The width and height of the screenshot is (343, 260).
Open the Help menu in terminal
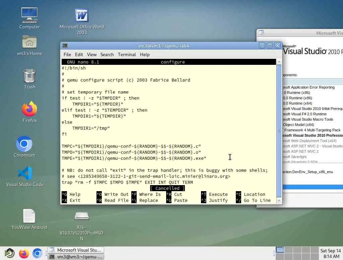point(145,54)
